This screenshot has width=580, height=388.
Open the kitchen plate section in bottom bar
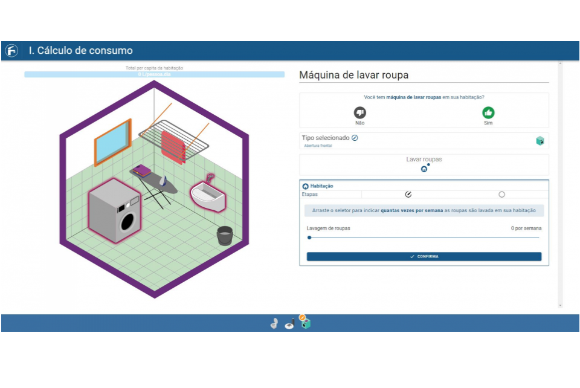289,323
